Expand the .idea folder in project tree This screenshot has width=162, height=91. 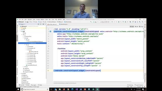(x=20, y=30)
